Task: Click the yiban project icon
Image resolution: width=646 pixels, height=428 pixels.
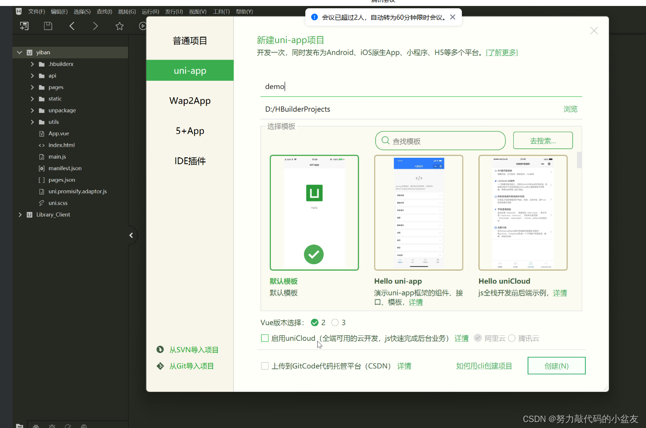Action: point(29,52)
